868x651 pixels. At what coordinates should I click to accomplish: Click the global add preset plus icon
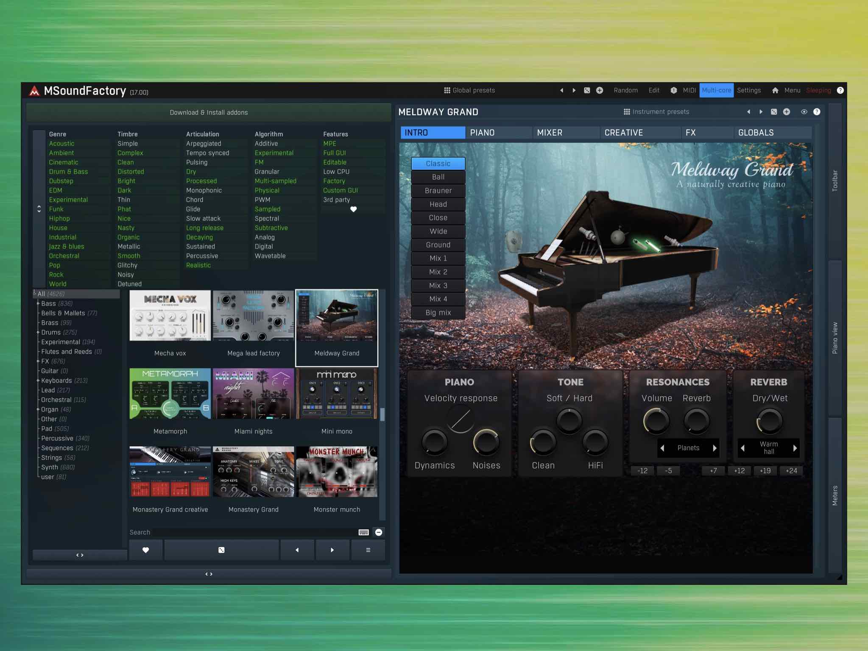600,90
